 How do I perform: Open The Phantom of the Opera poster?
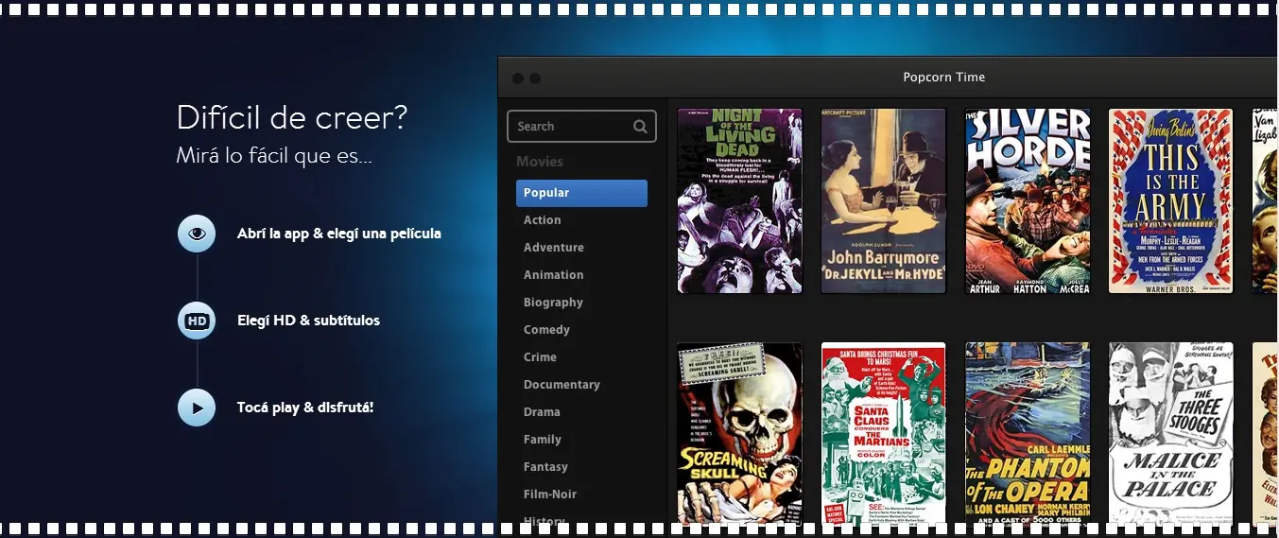pos(1028,433)
